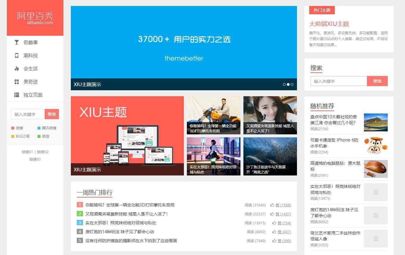The width and height of the screenshot is (405, 255).
Task: Click the magnifier 搜索 icon in left sidebar
Action: pyautogui.click(x=51, y=114)
